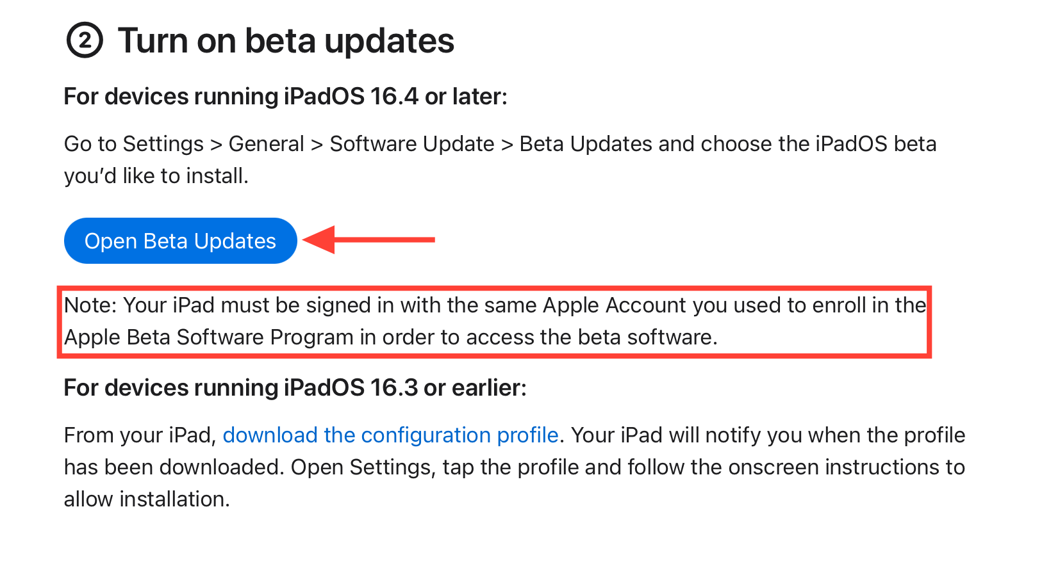The width and height of the screenshot is (1051, 573).
Task: Click Software Update in the navigation path
Action: 411,144
